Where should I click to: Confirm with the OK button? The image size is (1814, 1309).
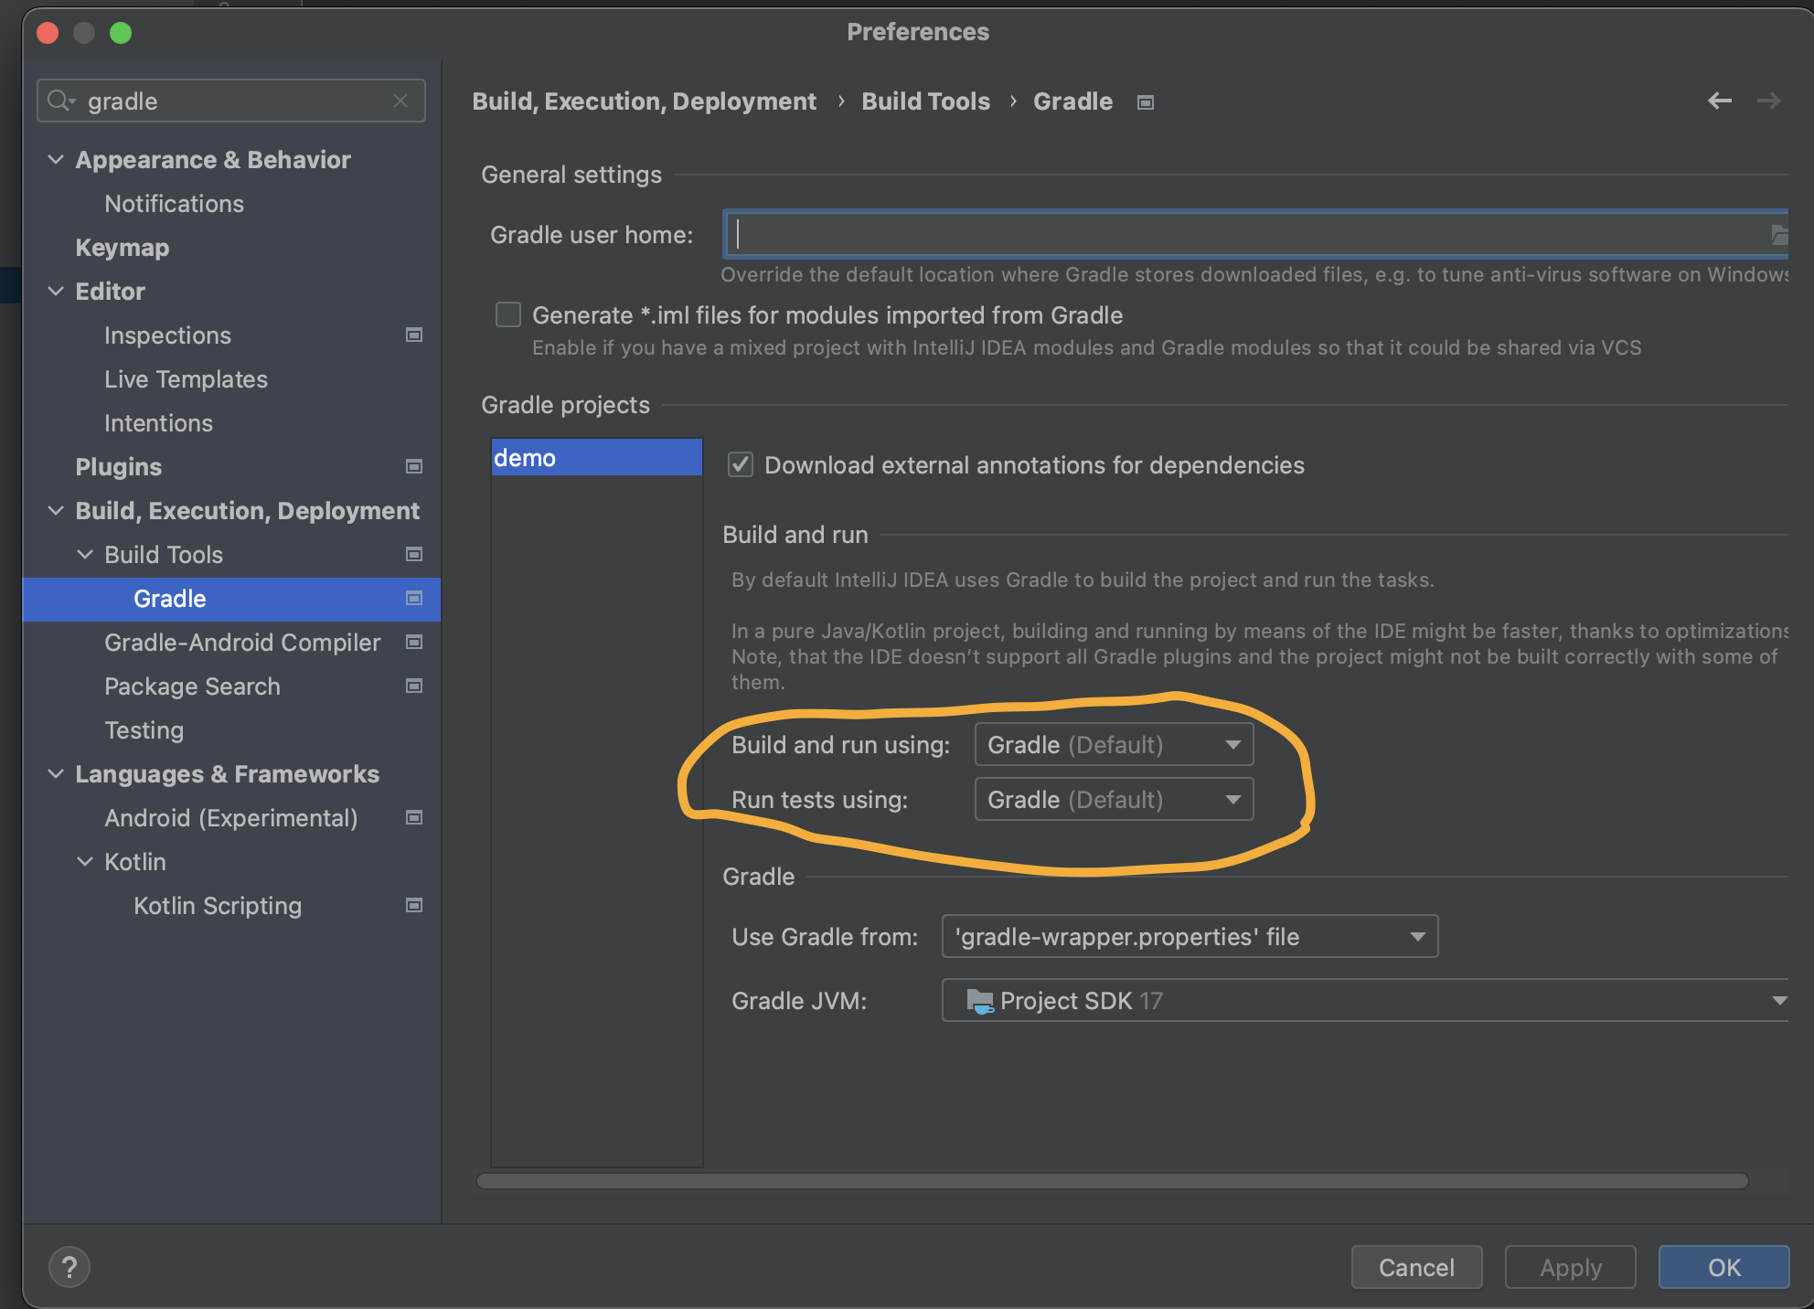(x=1723, y=1267)
